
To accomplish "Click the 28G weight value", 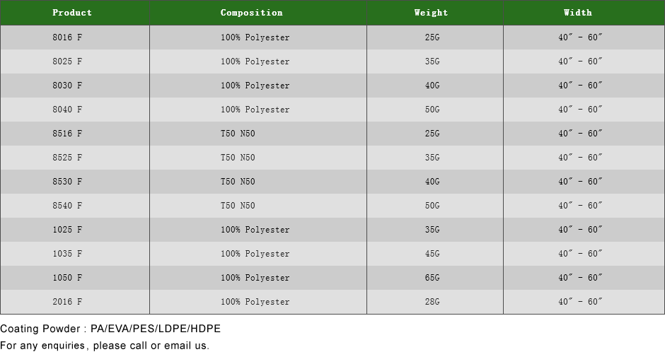I will click(x=432, y=302).
